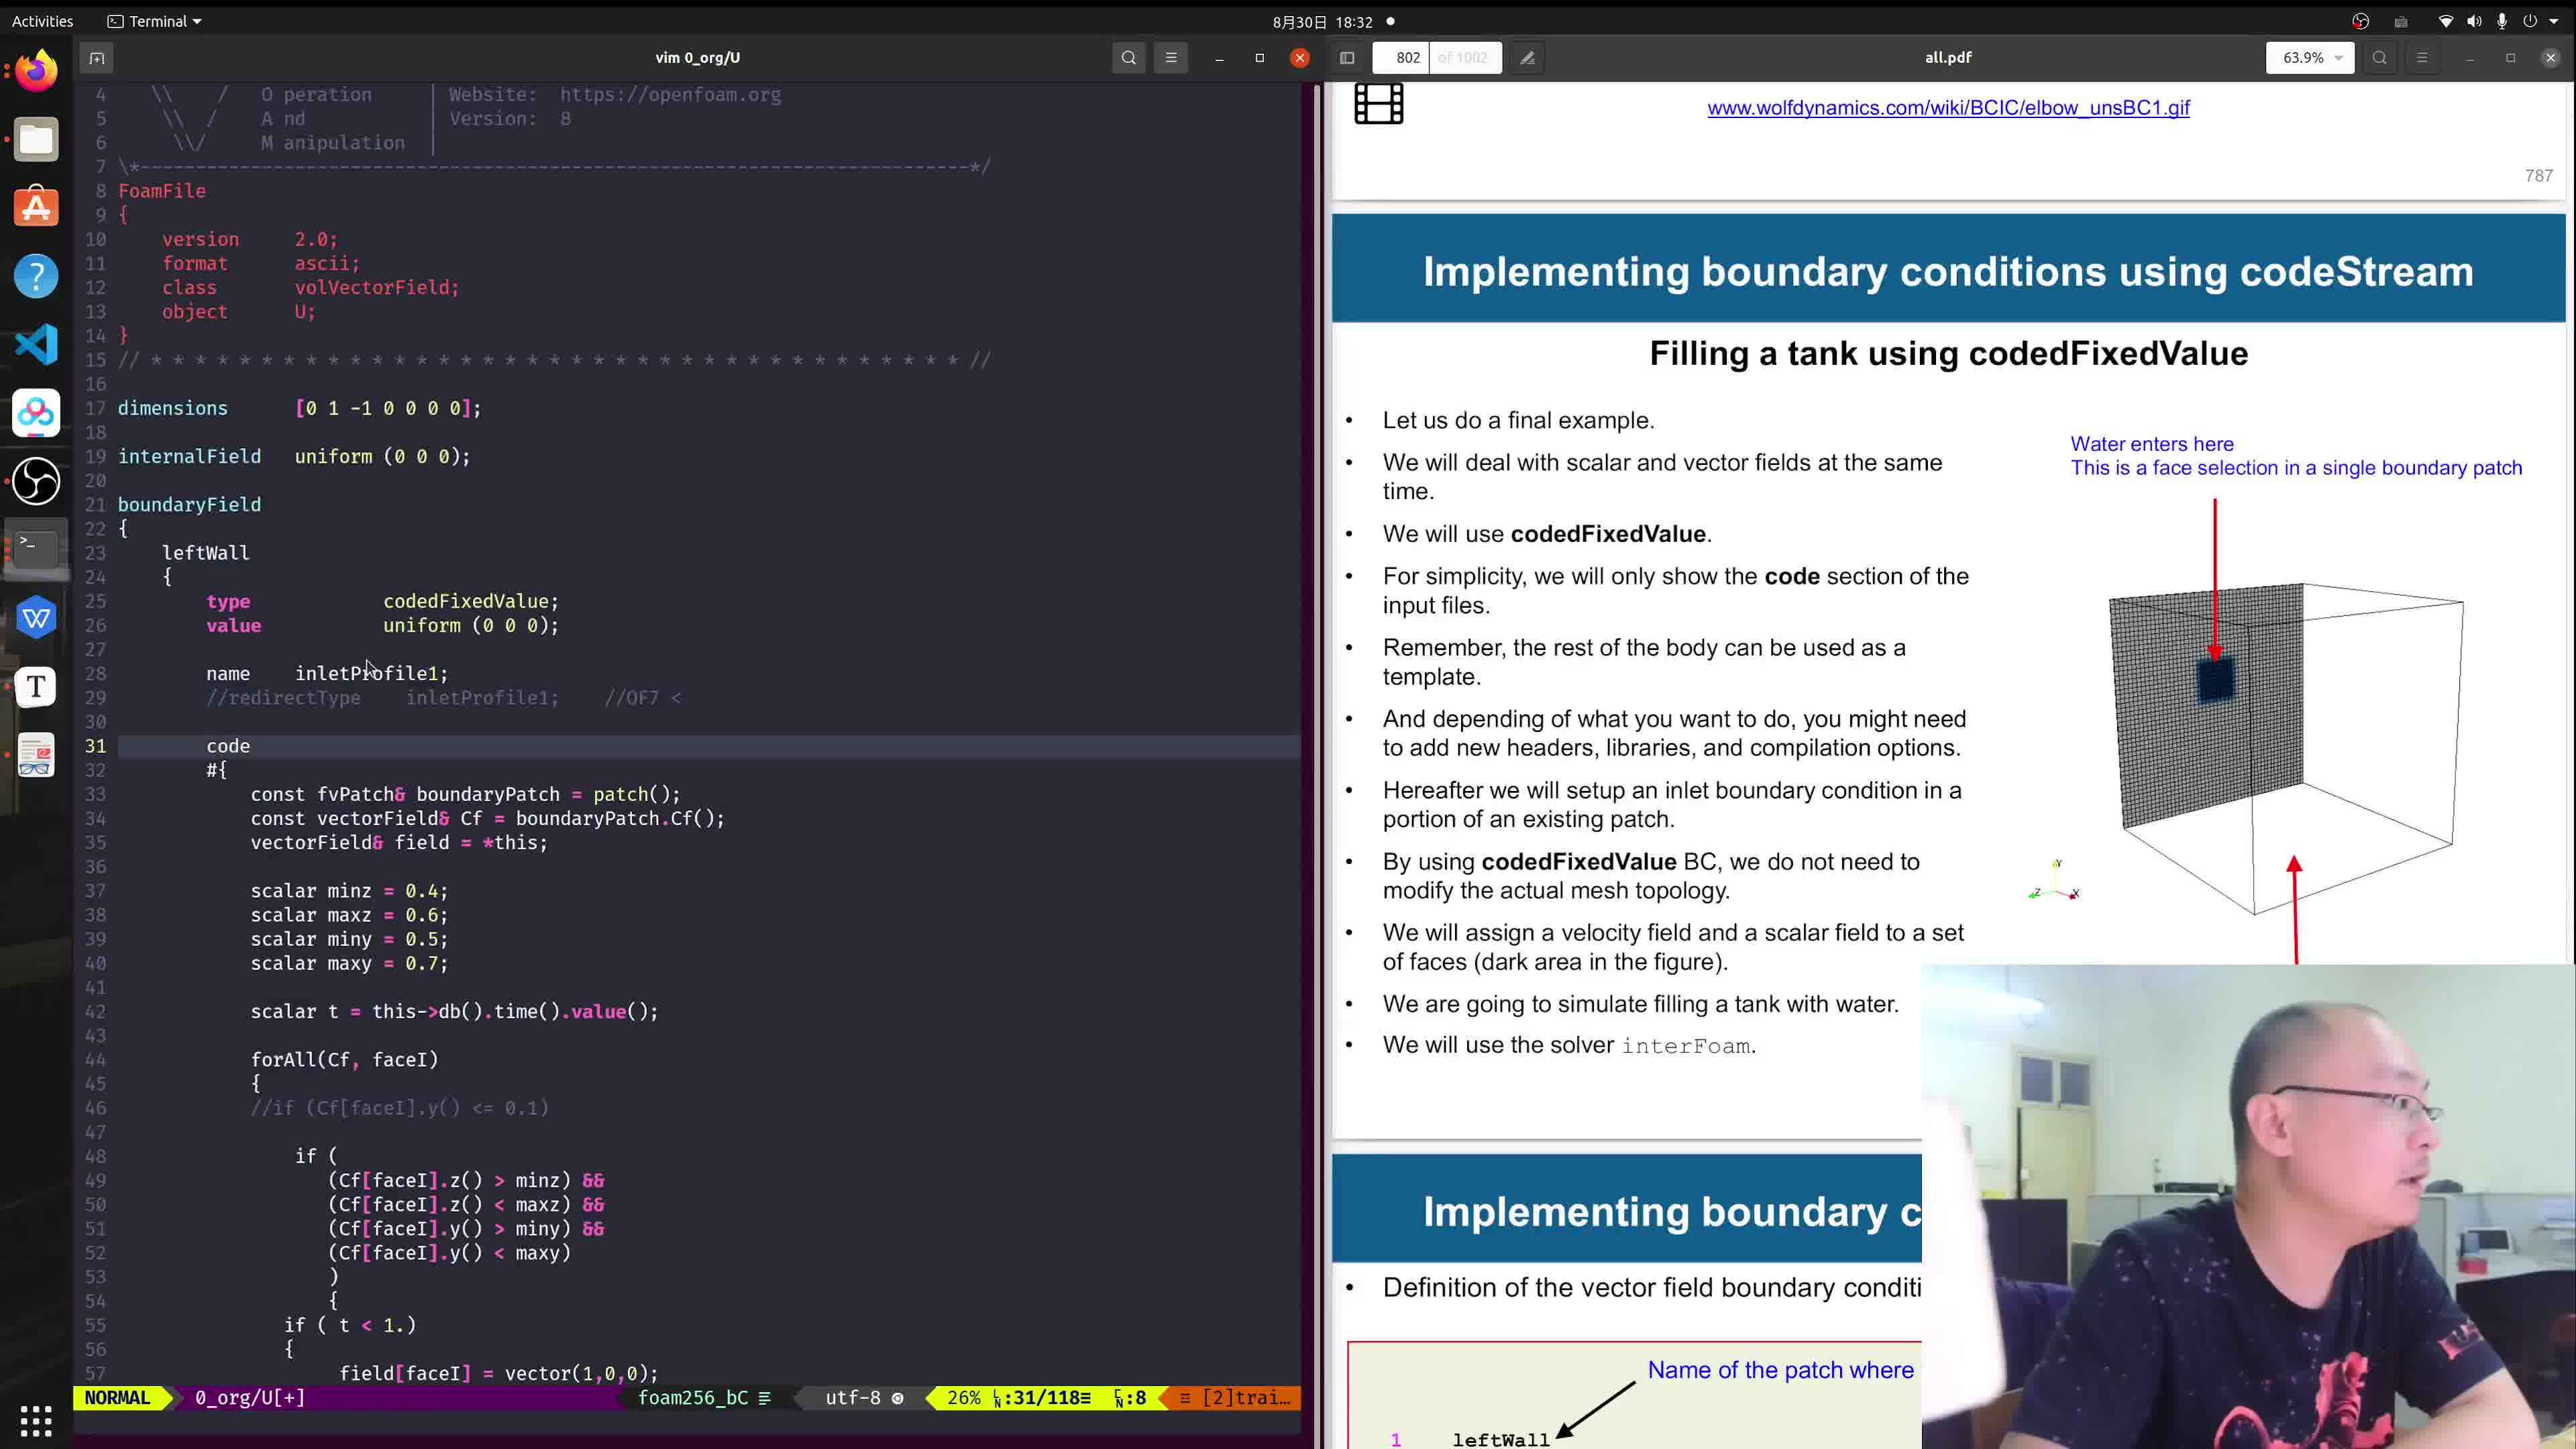This screenshot has width=2576, height=1449.
Task: Open the document viewer dock icon
Action: 36,756
